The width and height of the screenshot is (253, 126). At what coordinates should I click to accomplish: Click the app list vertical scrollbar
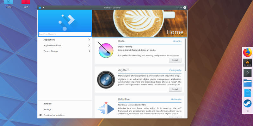(x=185, y=54)
